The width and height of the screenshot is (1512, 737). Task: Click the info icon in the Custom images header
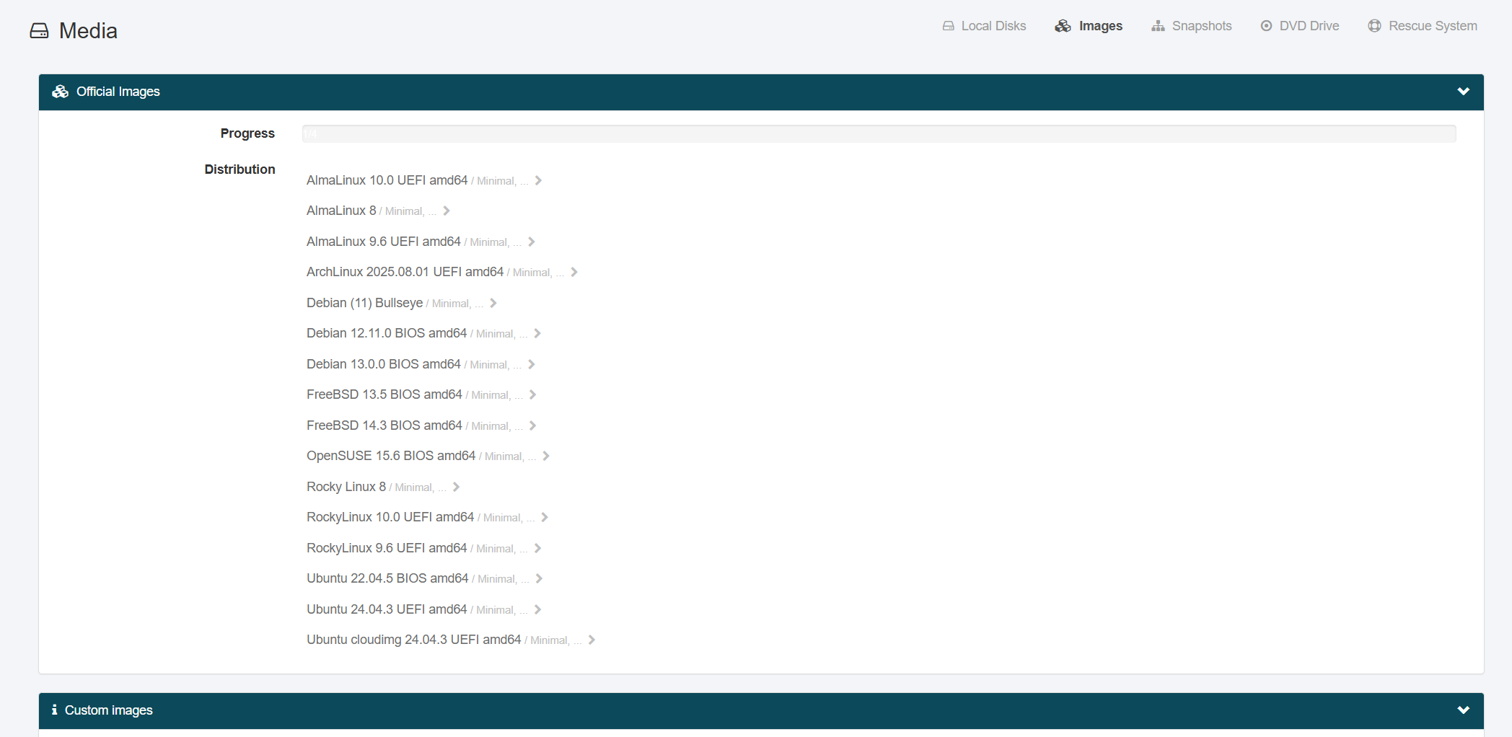click(54, 710)
